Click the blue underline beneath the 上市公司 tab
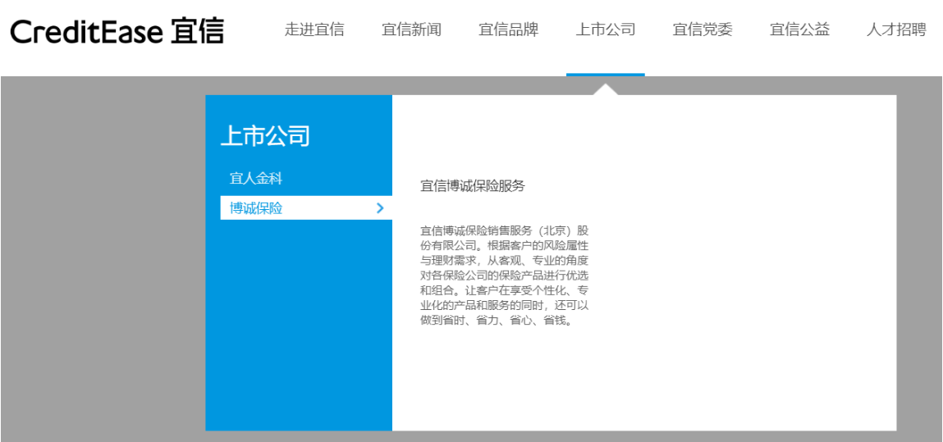This screenshot has height=442, width=943. tap(605, 75)
